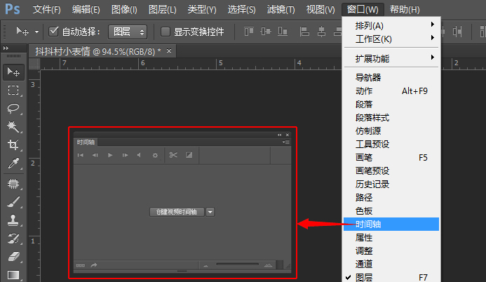Click the 创建视频时间轴 button
This screenshot has width=486, height=282.
[x=177, y=211]
